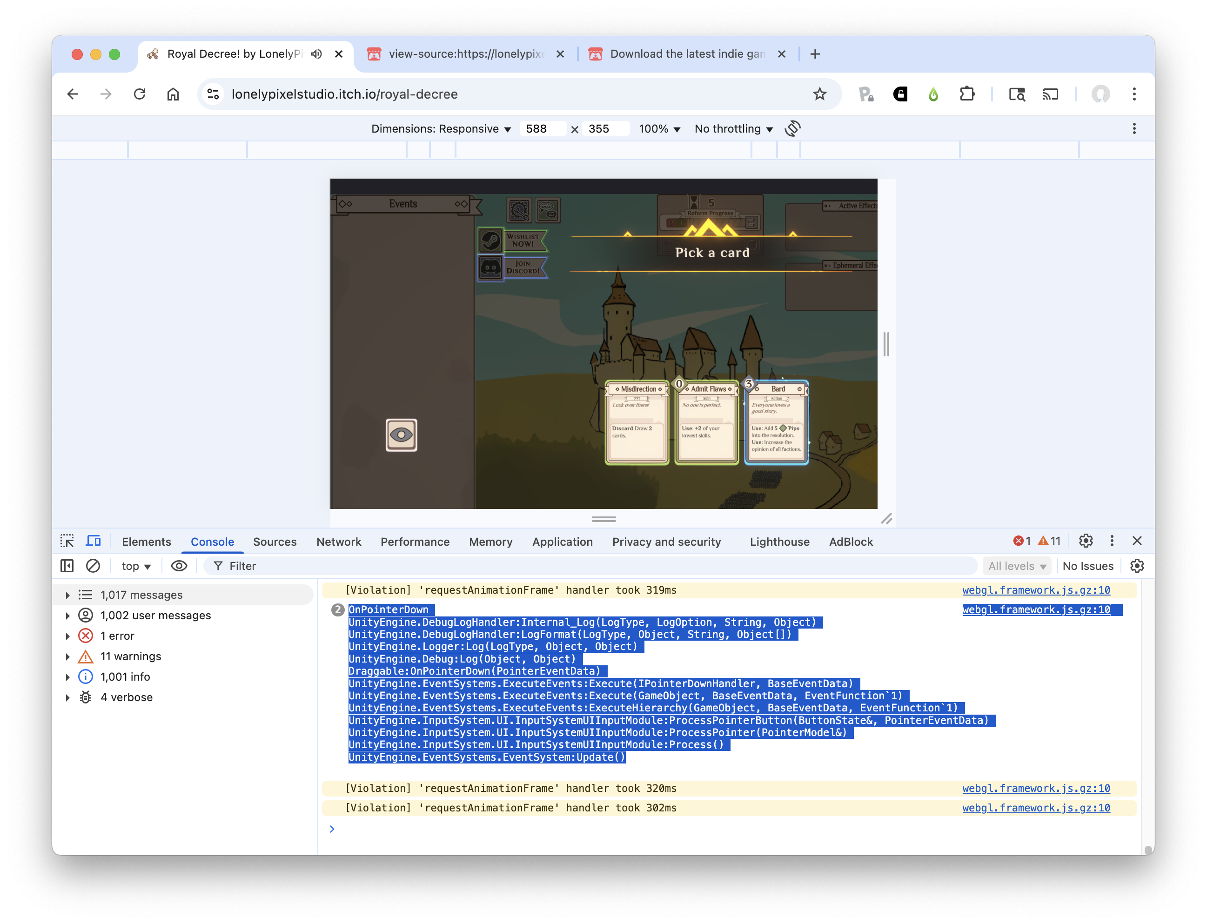
Task: Open the game chat bubble icon
Action: pos(547,210)
